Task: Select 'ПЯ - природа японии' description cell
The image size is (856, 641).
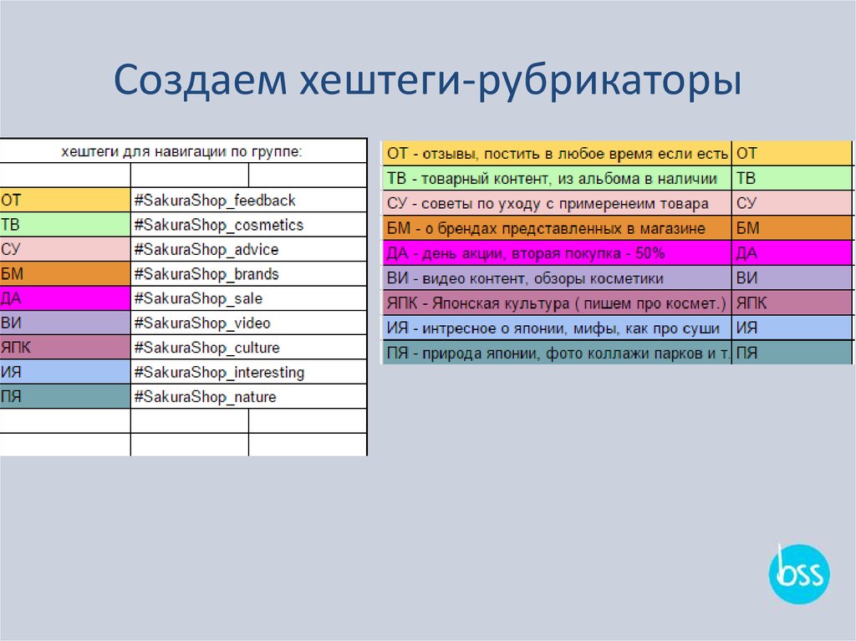Action: [x=557, y=354]
